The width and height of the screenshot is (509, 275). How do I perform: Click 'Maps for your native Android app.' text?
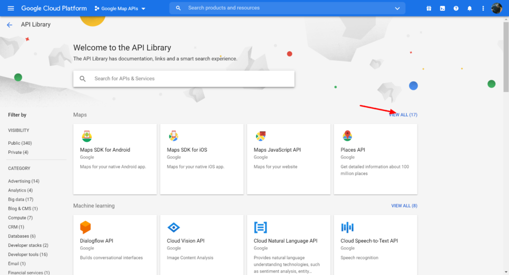pyautogui.click(x=113, y=167)
